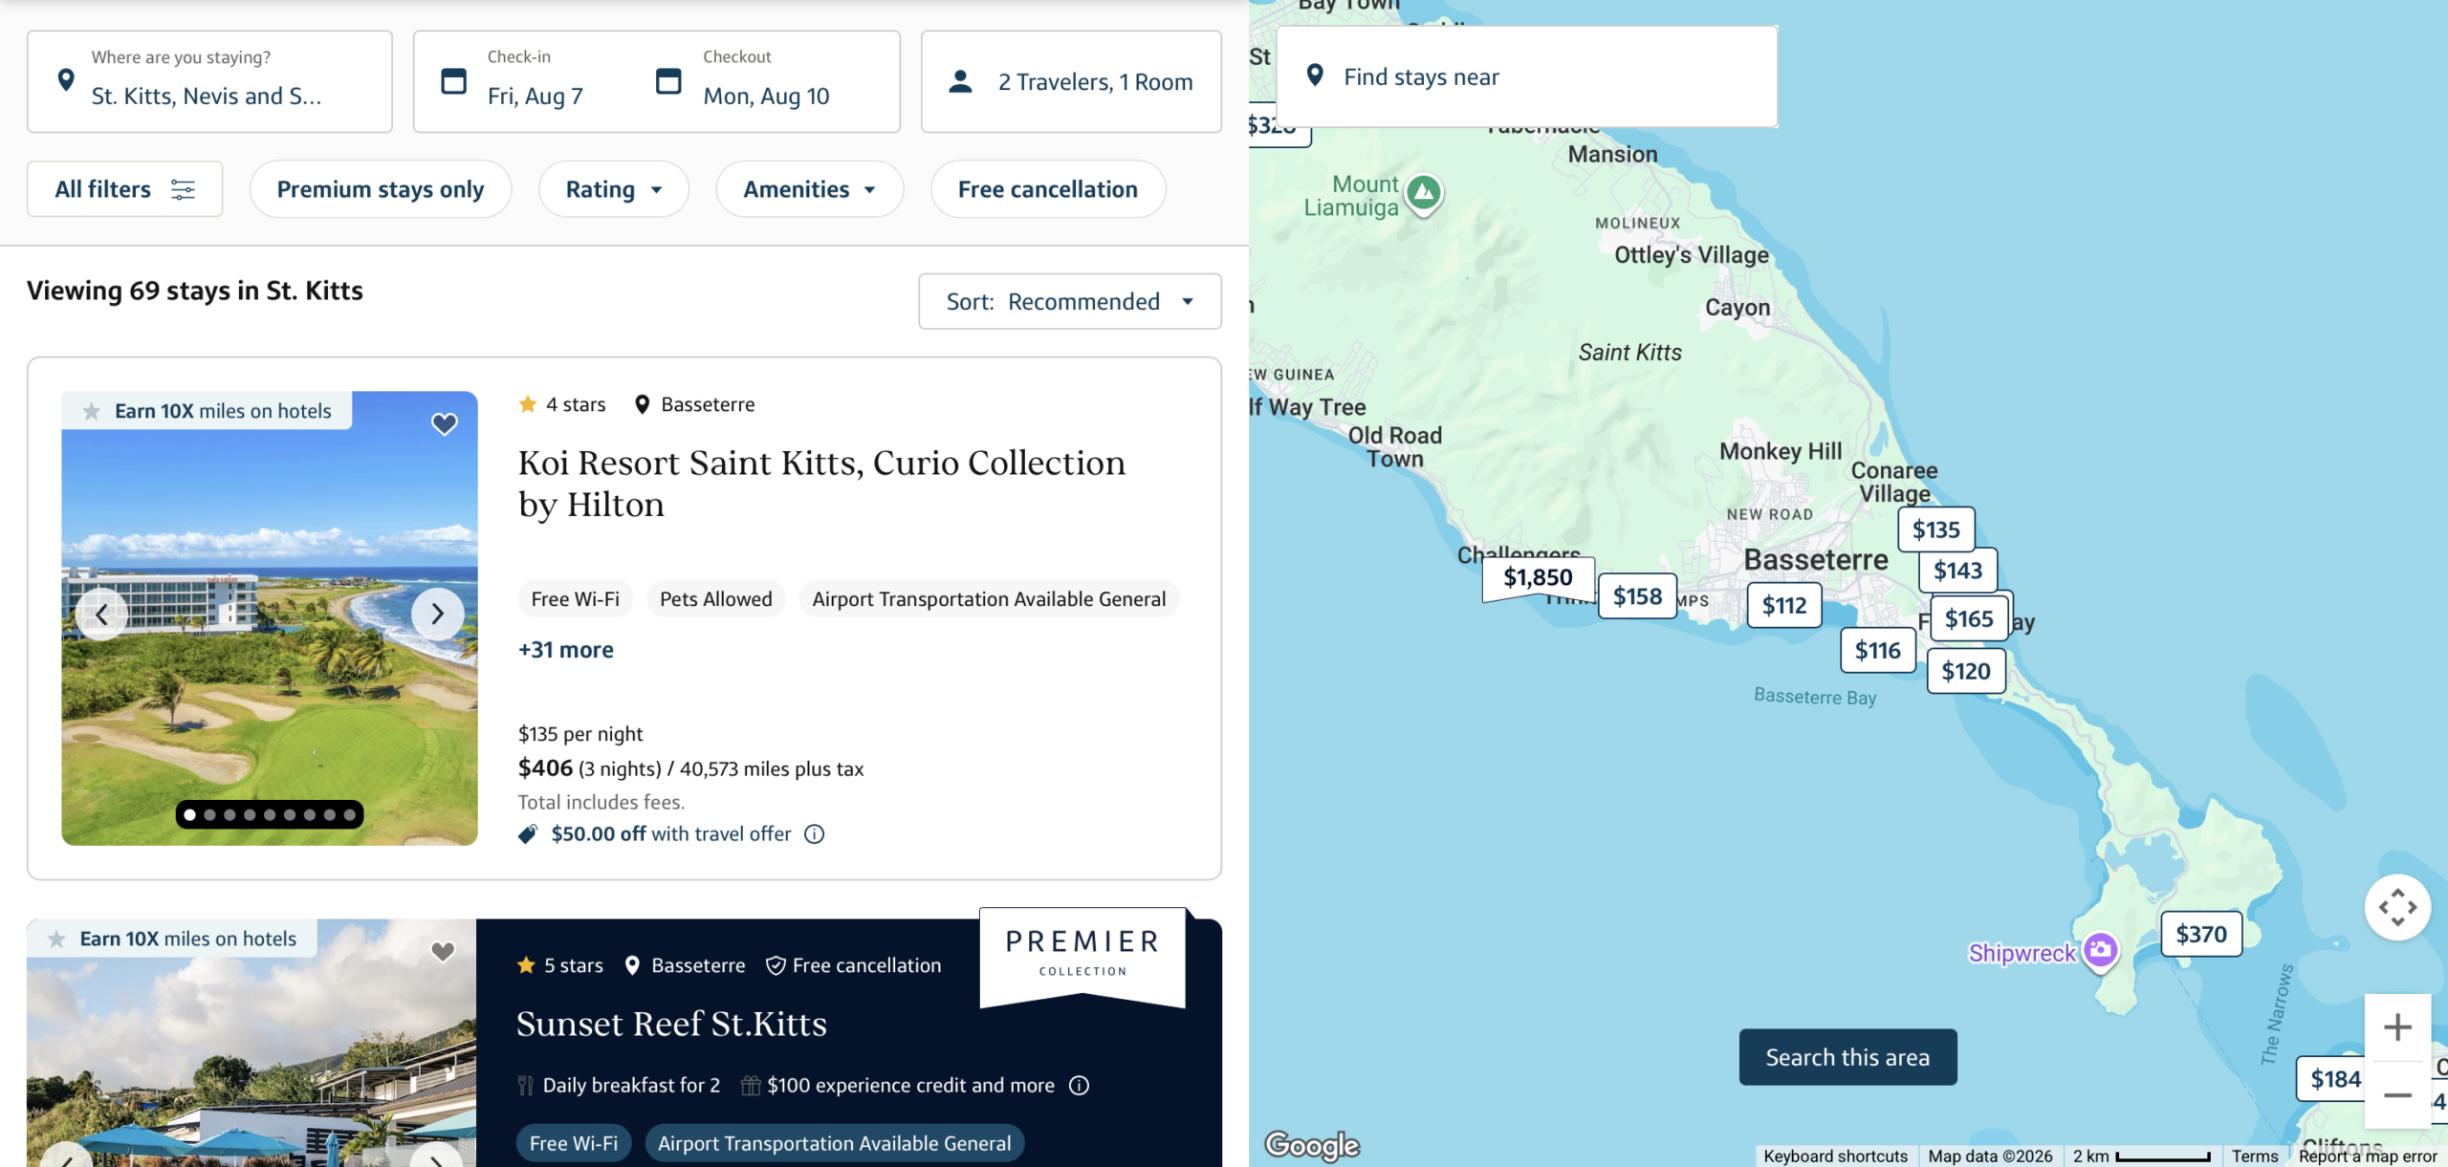
Task: Select the $143 map price marker
Action: point(1957,571)
